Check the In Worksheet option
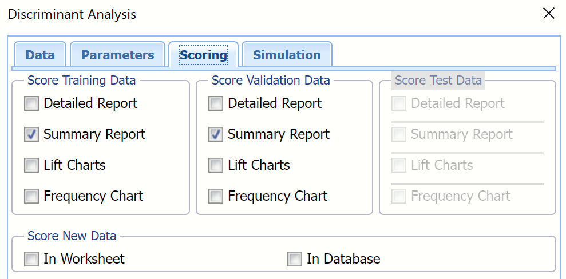The height and width of the screenshot is (279, 566). [x=31, y=259]
